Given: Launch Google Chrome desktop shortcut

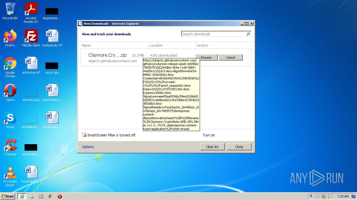Looking at the screenshot, I should (10, 67).
